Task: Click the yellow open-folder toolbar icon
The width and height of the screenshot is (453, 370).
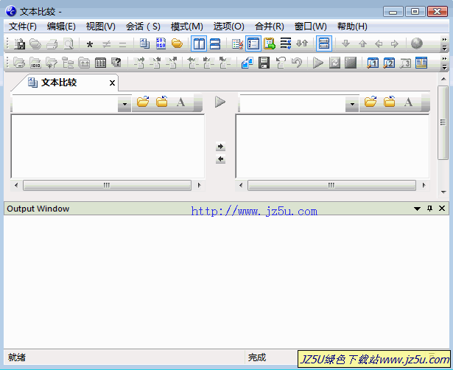Action: tap(177, 44)
